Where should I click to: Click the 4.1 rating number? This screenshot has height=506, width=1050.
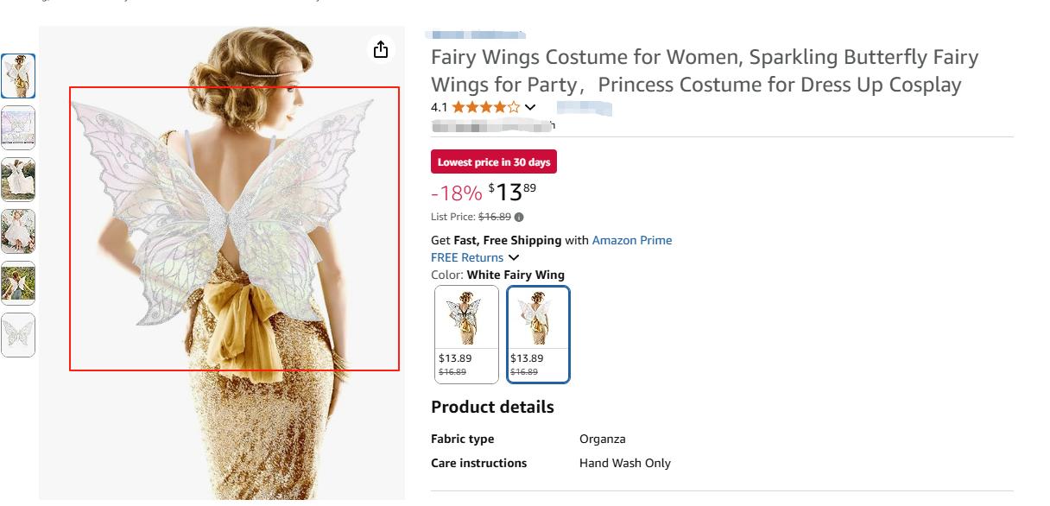pyautogui.click(x=439, y=108)
